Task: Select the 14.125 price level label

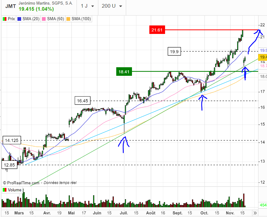Action: 12,140
